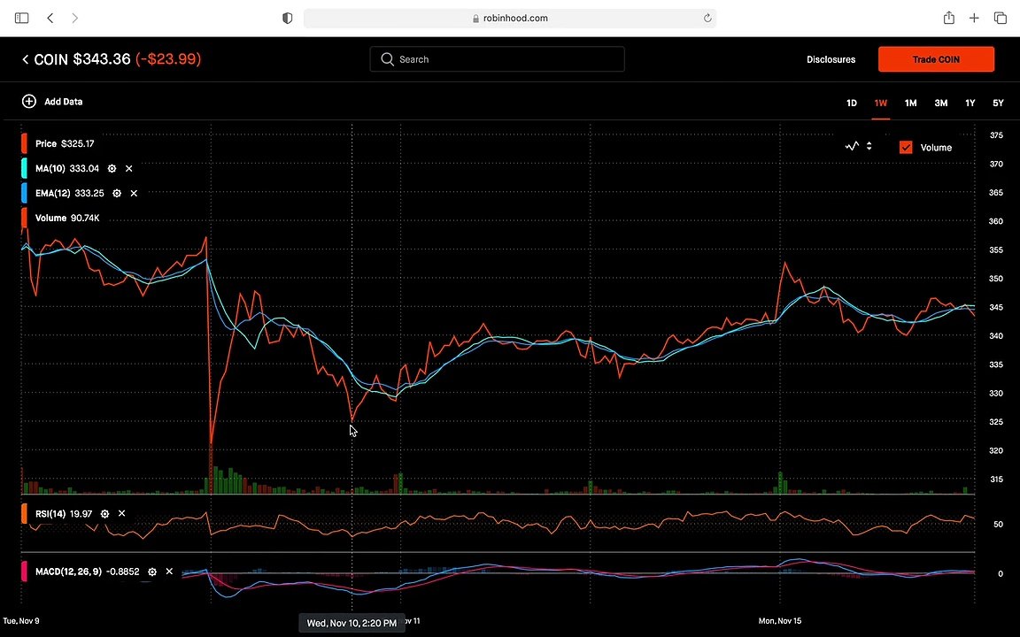
Task: Remove the RSI(14) indicator
Action: point(121,513)
